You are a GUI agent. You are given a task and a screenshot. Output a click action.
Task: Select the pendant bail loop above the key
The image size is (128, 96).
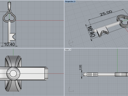pyautogui.click(x=9, y=7)
